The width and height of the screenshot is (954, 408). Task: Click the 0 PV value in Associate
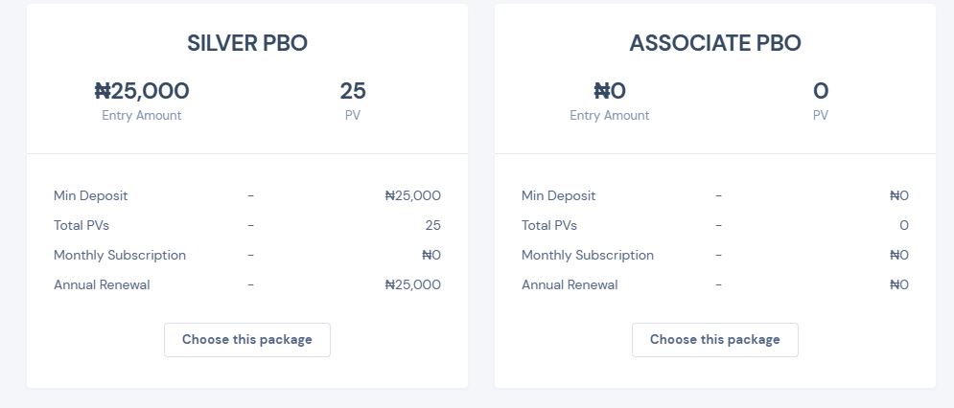pos(821,91)
